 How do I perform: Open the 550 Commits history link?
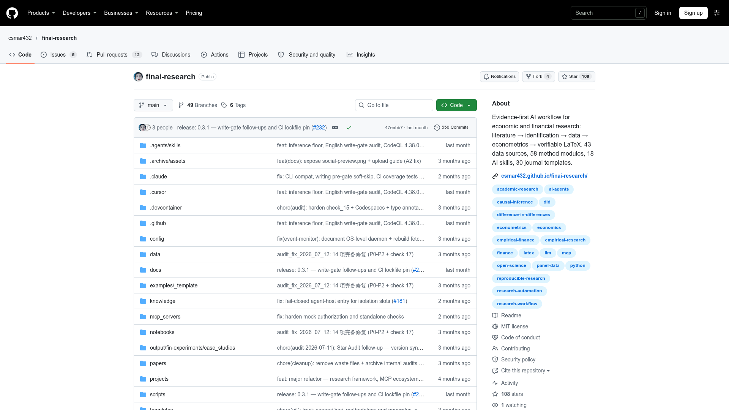(x=451, y=128)
